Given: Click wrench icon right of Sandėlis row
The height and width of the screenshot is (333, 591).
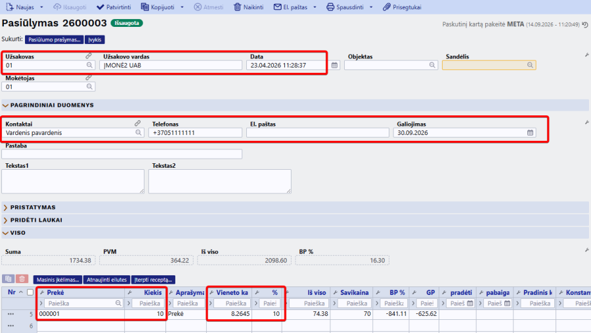Looking at the screenshot, I should (x=587, y=55).
